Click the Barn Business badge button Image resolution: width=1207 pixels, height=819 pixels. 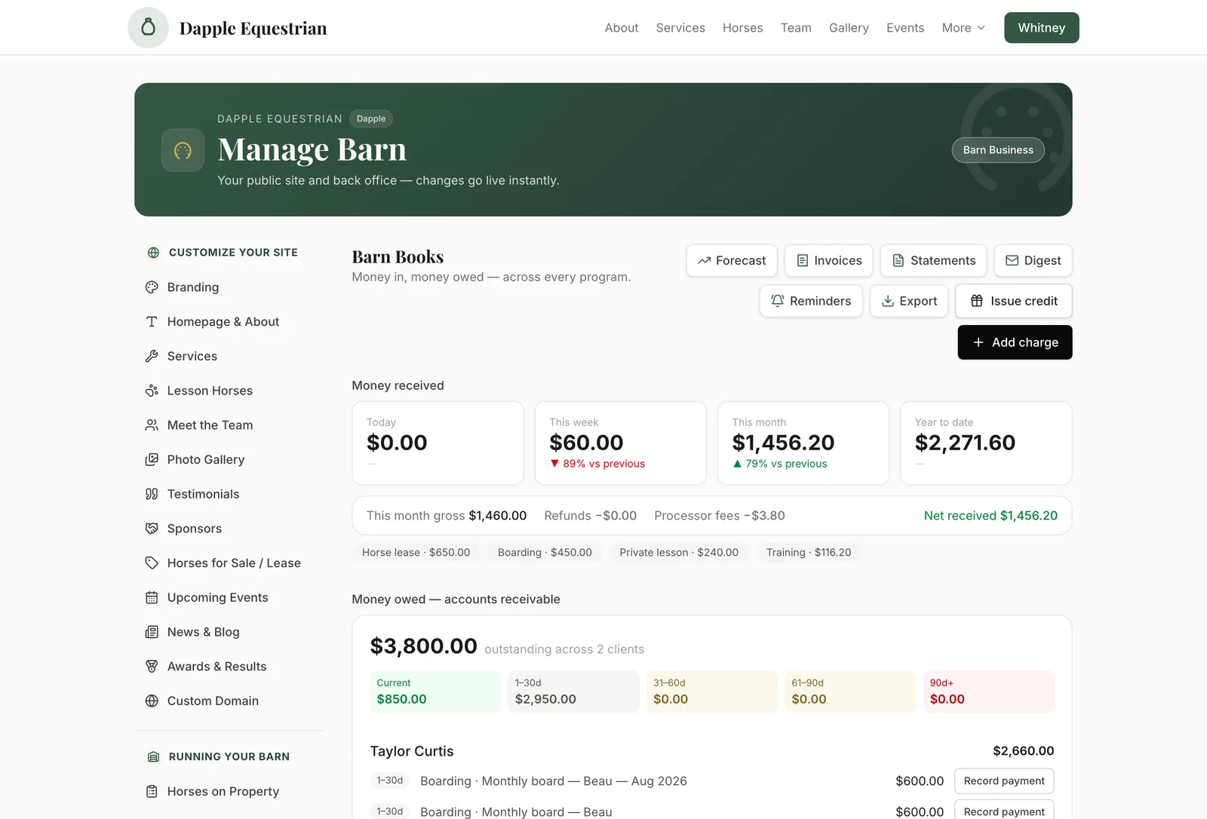[998, 150]
